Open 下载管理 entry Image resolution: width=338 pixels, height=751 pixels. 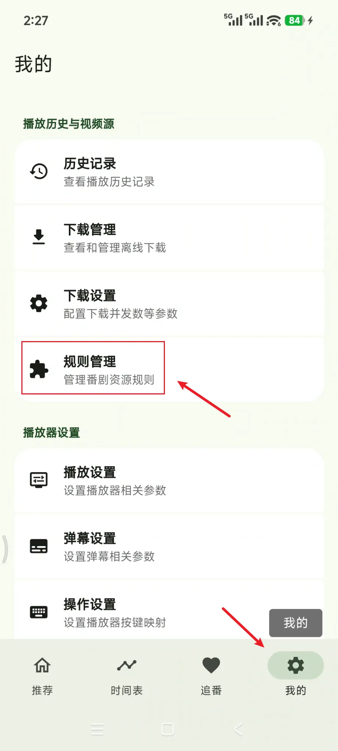tap(169, 237)
